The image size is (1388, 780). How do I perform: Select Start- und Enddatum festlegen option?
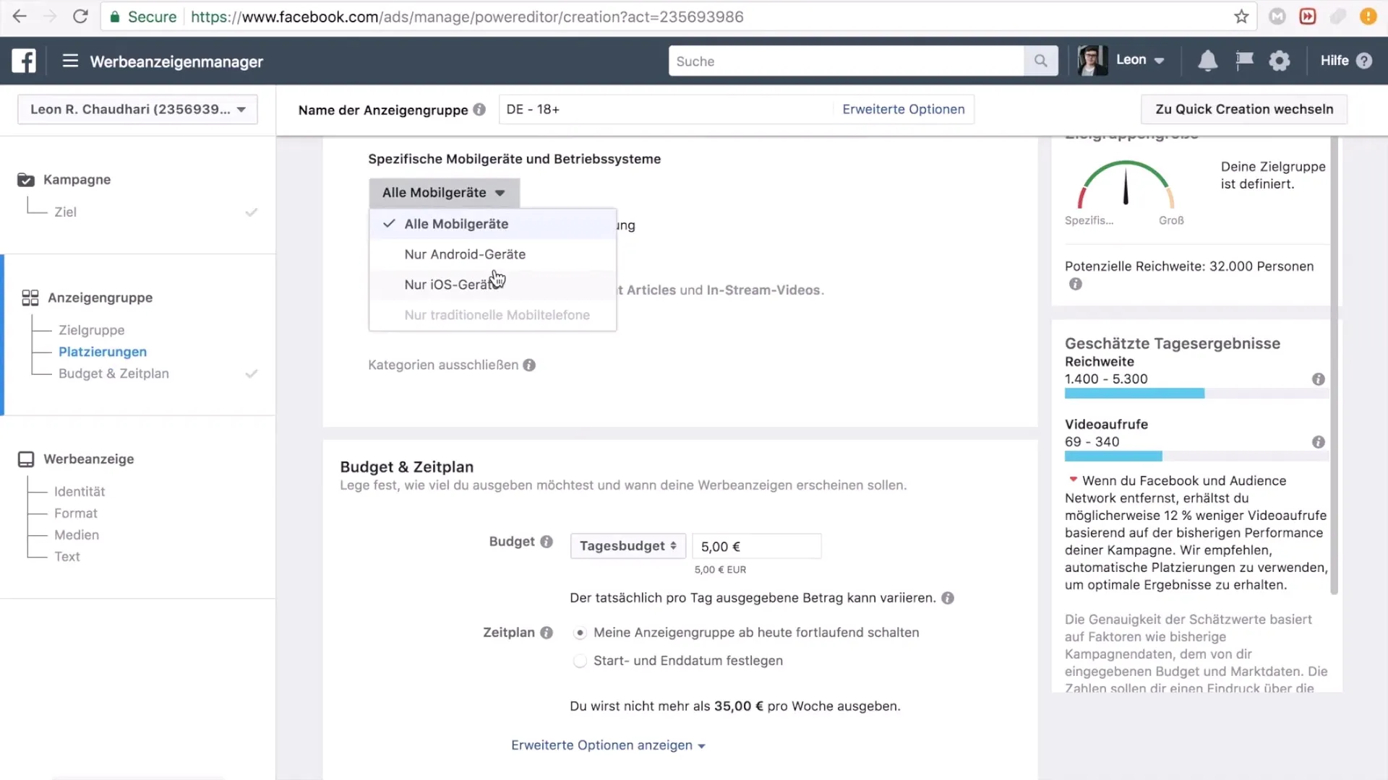pos(580,661)
